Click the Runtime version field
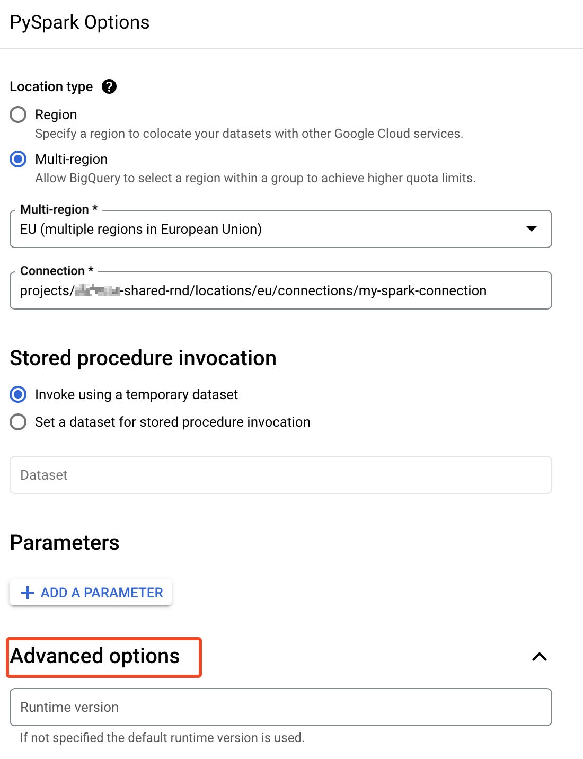Viewport: 583px width, 759px height. (281, 707)
